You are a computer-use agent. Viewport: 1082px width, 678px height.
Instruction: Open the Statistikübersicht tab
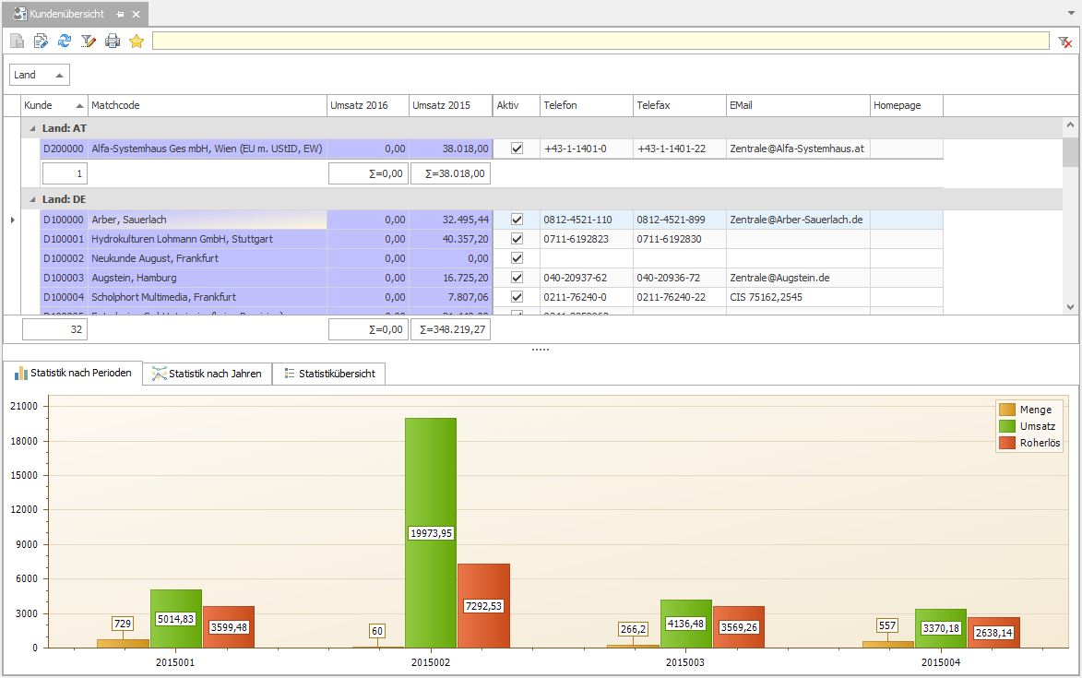pos(329,374)
